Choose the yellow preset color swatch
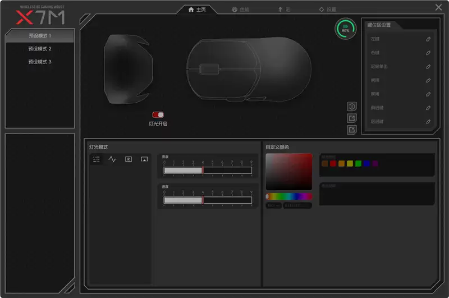 [350, 163]
